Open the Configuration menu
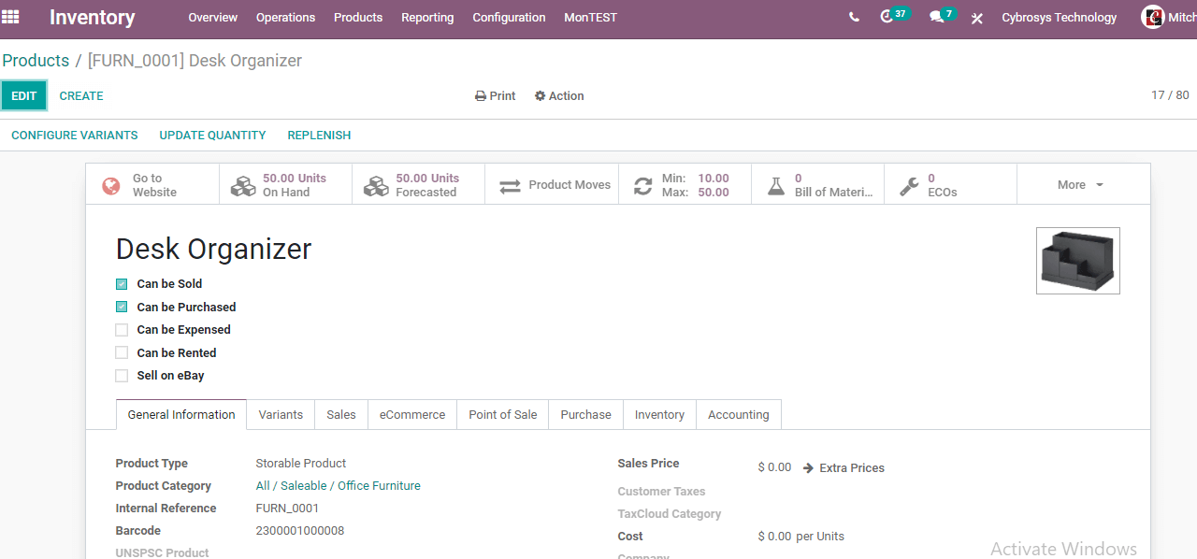1197x559 pixels. point(509,18)
